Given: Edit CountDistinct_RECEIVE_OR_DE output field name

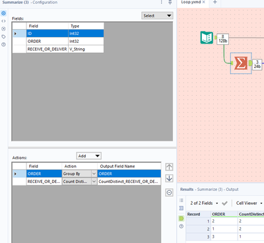Looking at the screenshot, I should 129,182.
